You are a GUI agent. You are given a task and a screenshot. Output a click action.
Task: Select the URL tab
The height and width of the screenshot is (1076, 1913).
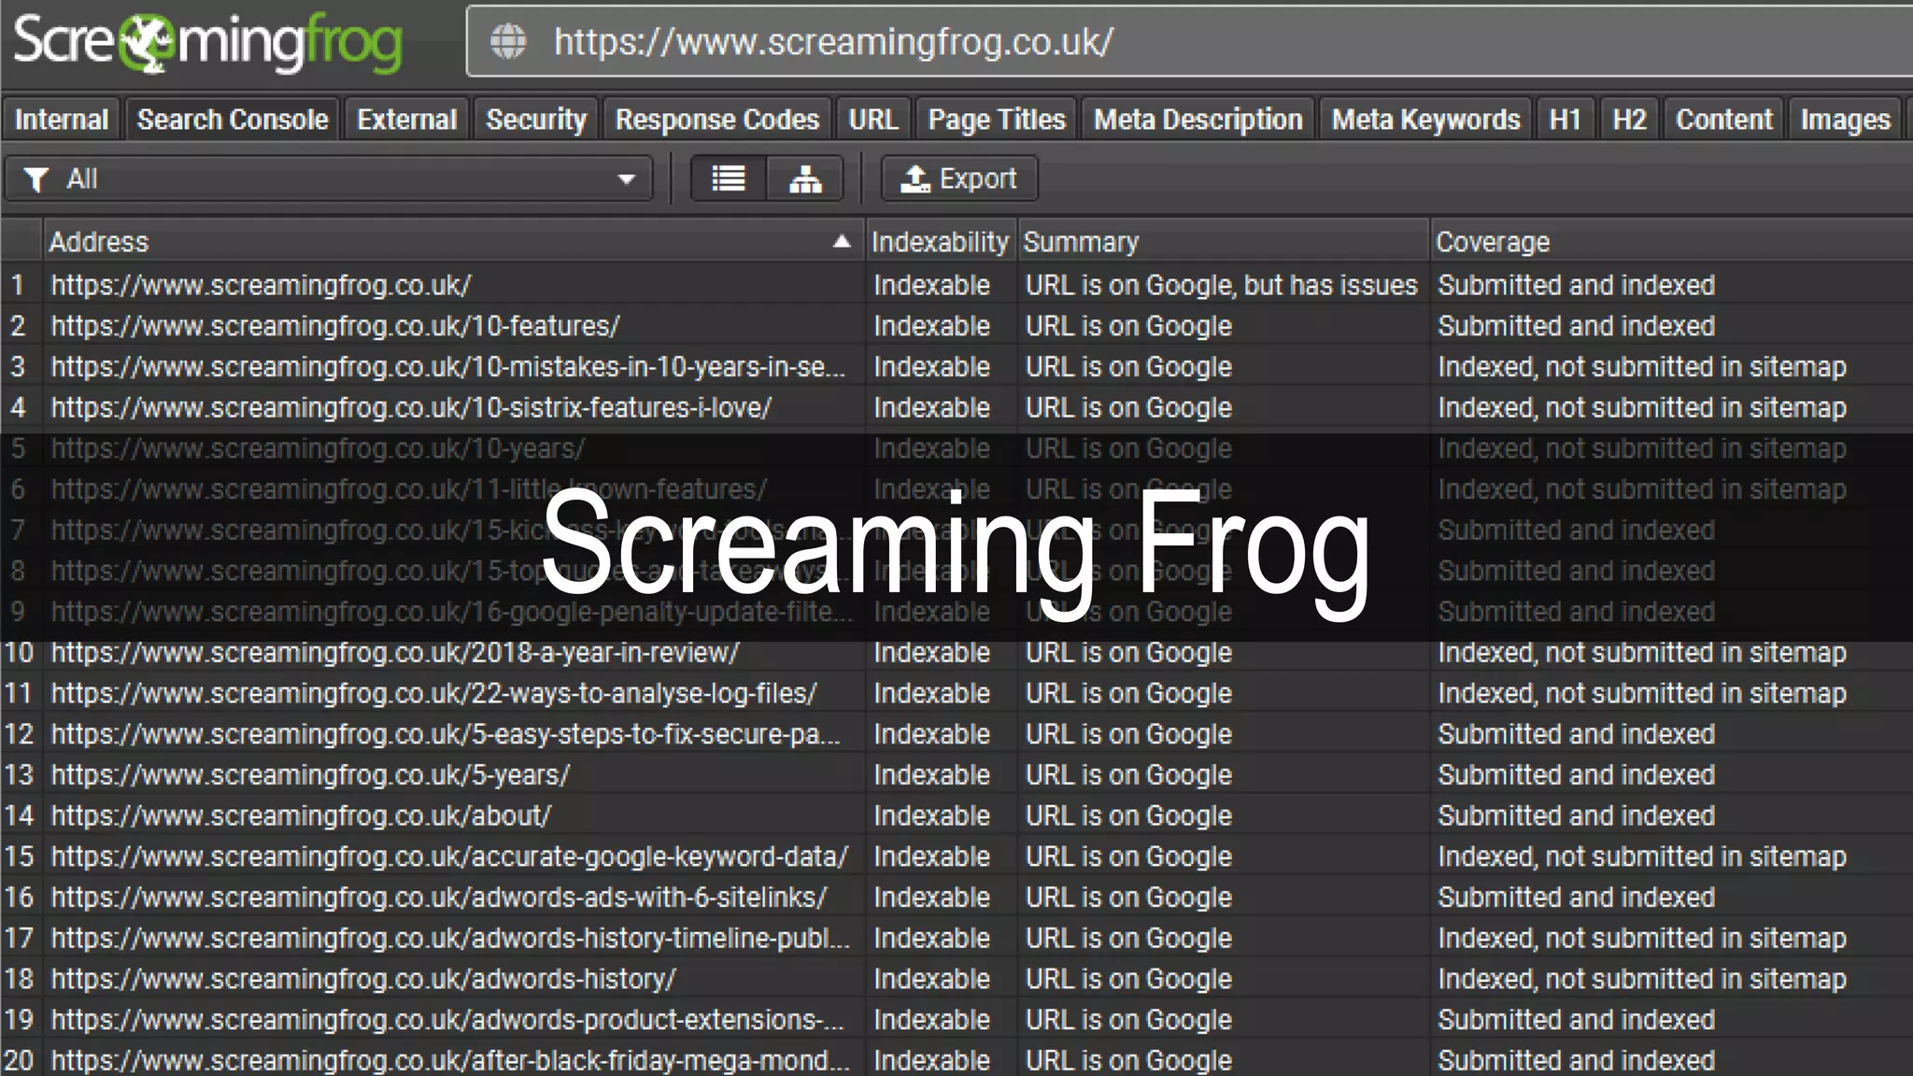point(873,120)
